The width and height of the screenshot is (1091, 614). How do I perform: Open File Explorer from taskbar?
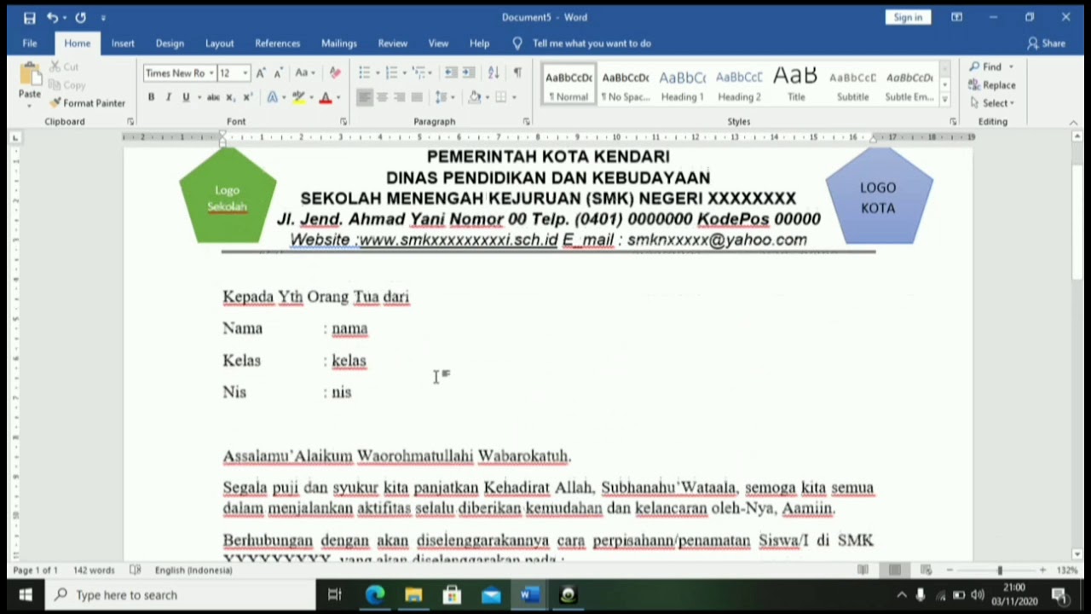413,595
